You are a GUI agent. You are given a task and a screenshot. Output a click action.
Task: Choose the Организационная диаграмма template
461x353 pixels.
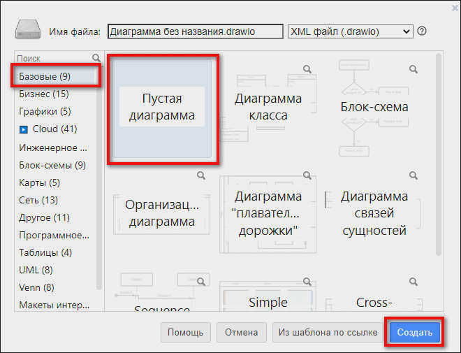coord(162,214)
